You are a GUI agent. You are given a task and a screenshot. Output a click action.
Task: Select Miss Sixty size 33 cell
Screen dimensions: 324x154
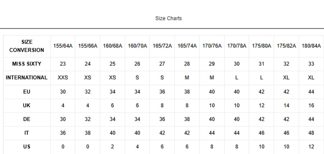point(311,64)
